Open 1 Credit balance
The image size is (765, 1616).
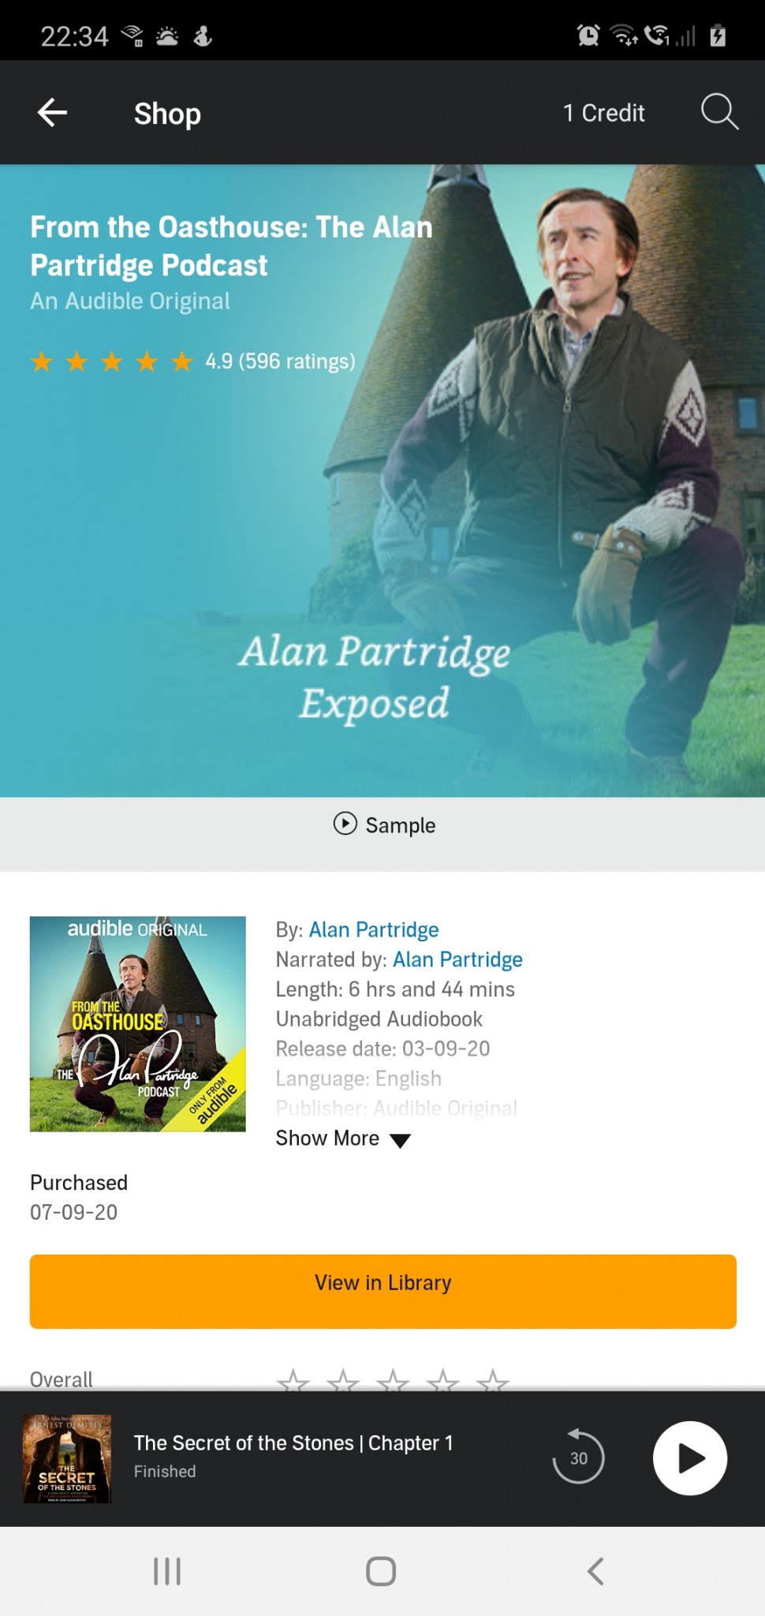click(603, 113)
